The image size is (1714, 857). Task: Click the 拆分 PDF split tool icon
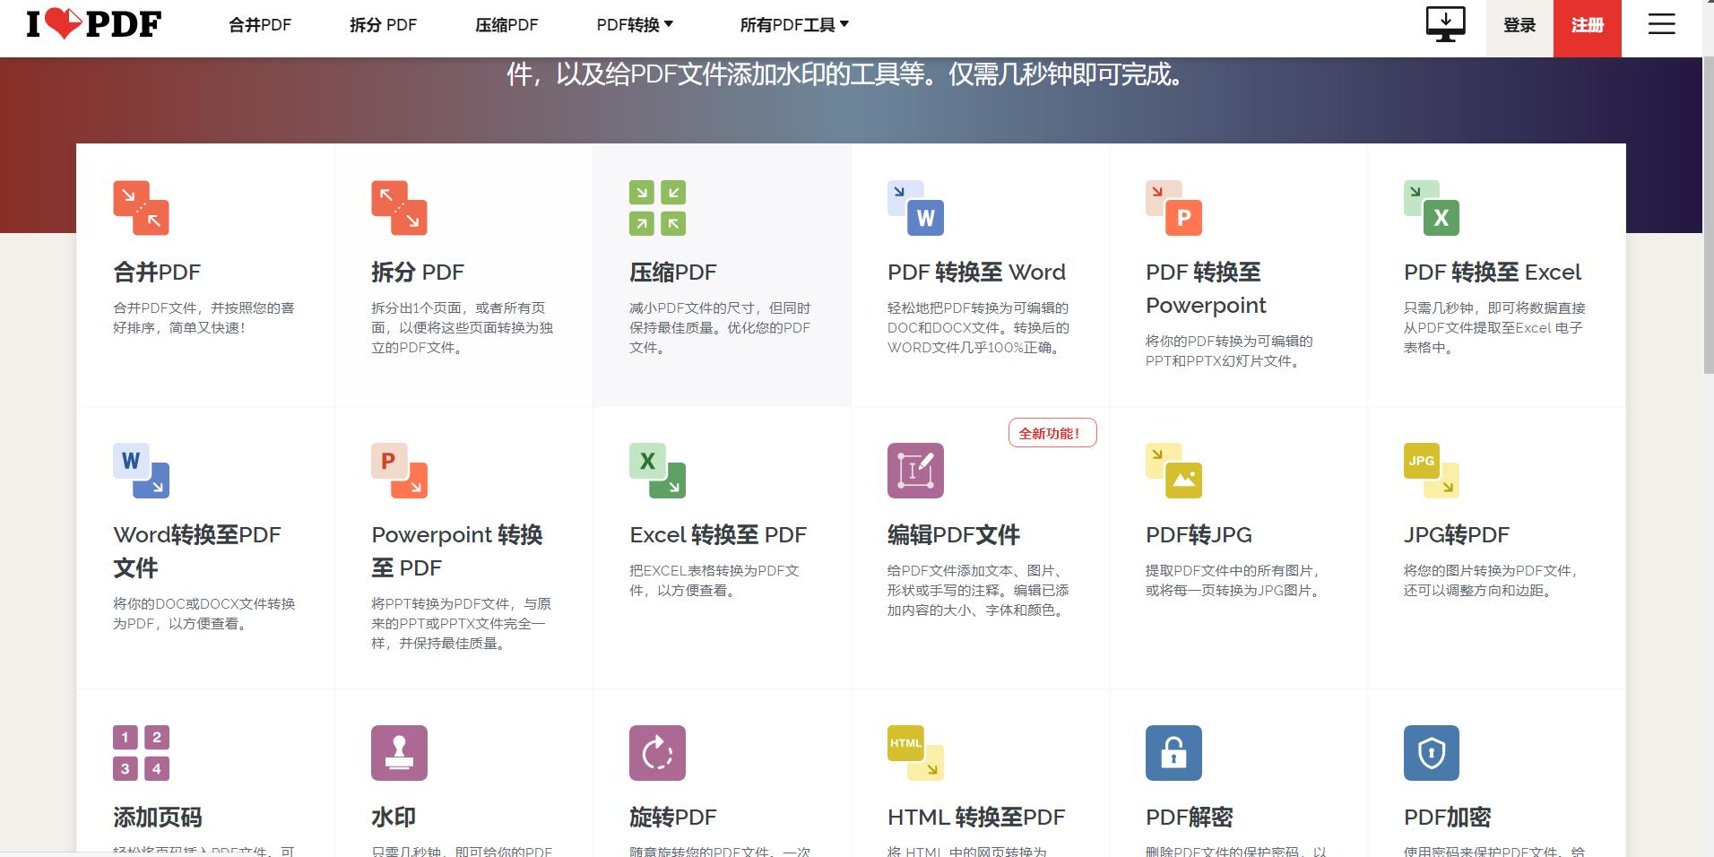point(398,208)
